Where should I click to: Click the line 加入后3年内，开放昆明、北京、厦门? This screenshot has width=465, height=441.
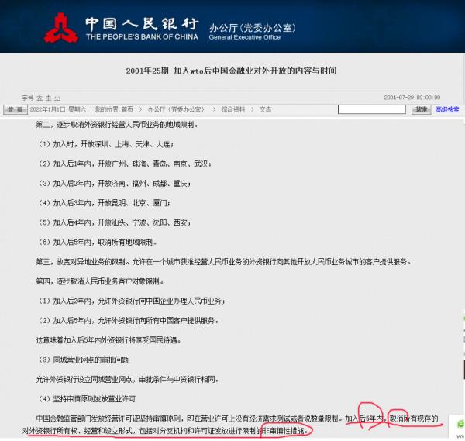tap(104, 203)
